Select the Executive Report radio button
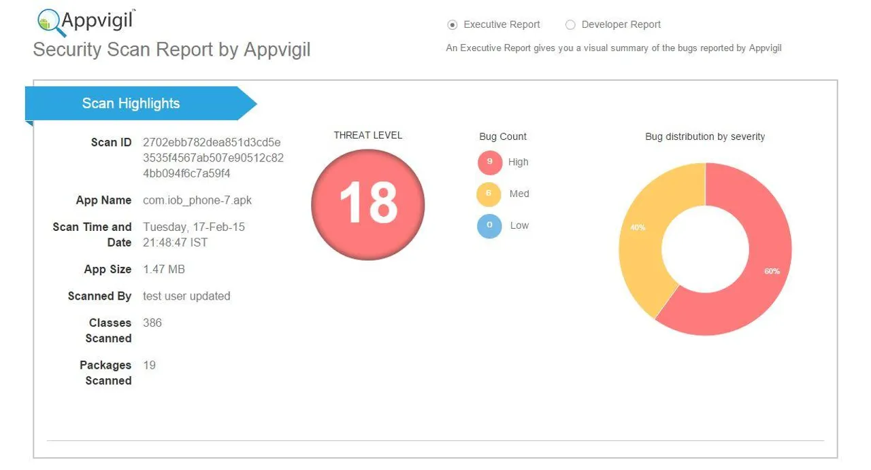Image resolution: width=871 pixels, height=470 pixels. 453,25
